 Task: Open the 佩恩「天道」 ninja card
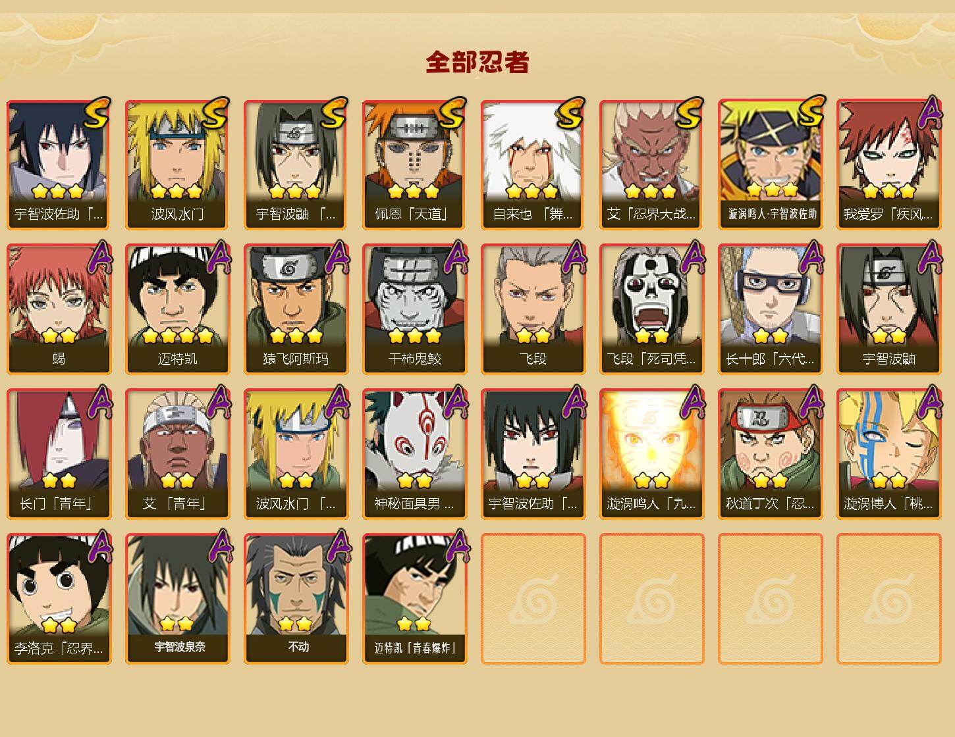414,165
